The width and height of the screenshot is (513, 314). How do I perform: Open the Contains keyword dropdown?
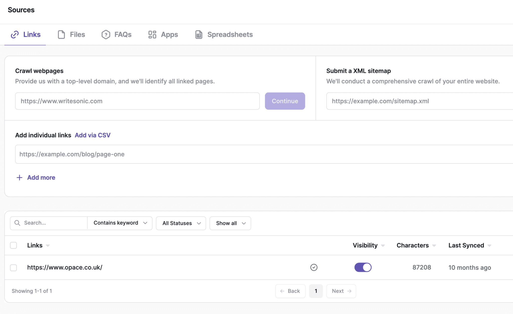click(x=119, y=223)
